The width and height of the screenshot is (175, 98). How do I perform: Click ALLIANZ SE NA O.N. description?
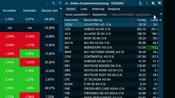pos(98,34)
